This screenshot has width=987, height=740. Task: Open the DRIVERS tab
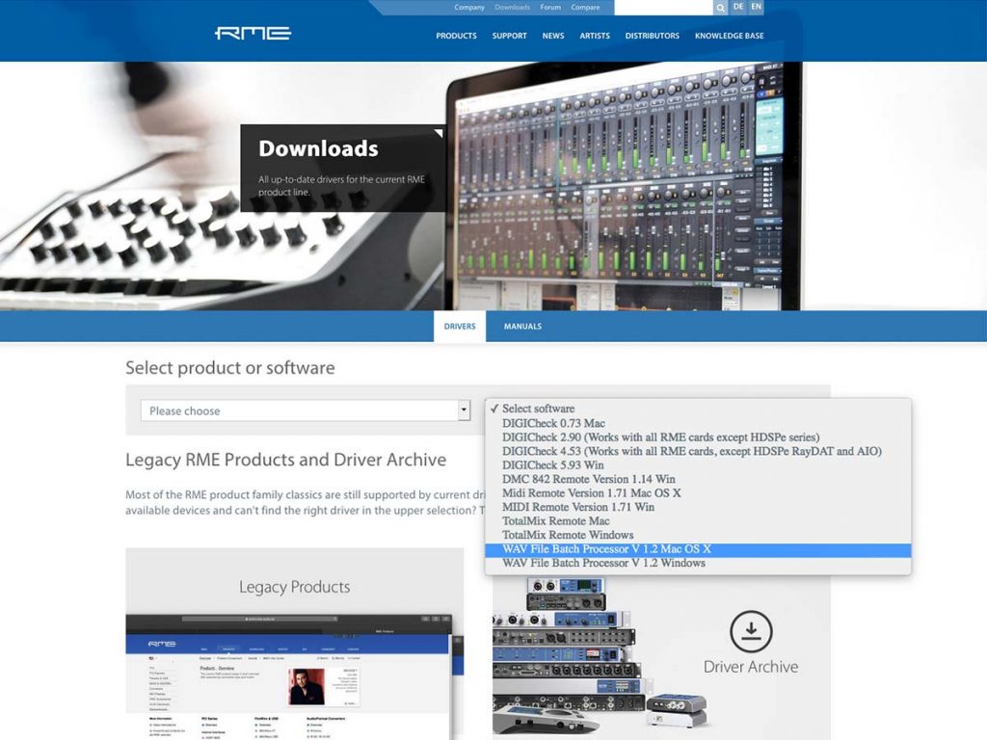click(x=460, y=327)
